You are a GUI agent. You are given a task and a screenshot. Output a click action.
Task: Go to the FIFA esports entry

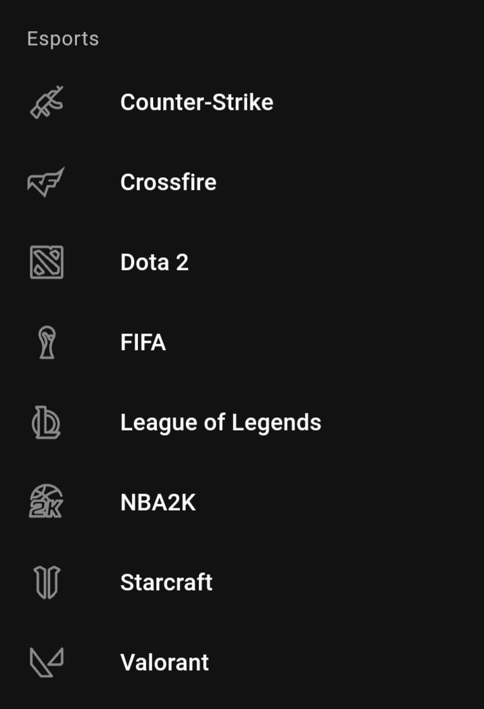[143, 342]
